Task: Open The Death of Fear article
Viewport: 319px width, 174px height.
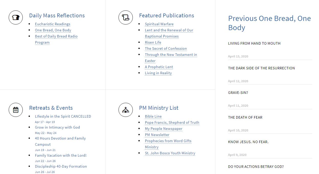Action: (245, 117)
